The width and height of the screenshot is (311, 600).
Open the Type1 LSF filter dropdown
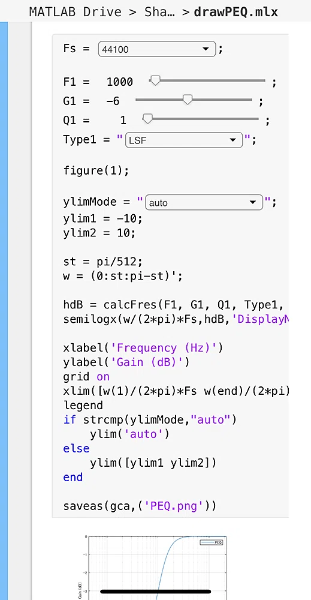184,140
